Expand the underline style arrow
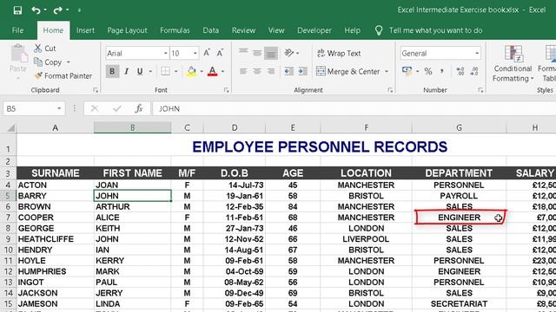 click(150, 71)
